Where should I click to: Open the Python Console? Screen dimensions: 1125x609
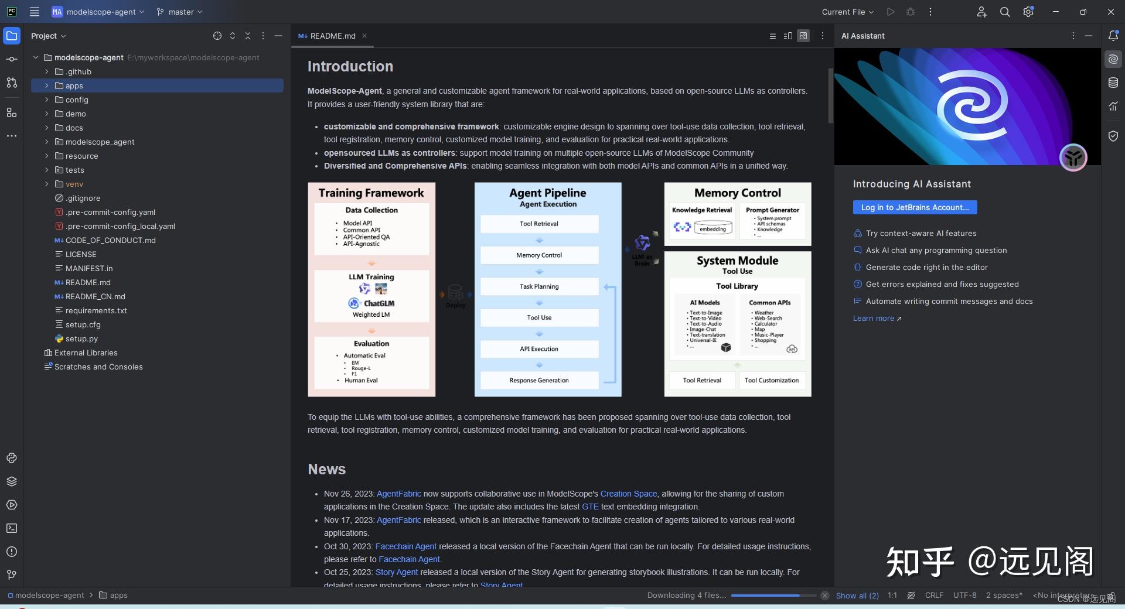tap(12, 459)
